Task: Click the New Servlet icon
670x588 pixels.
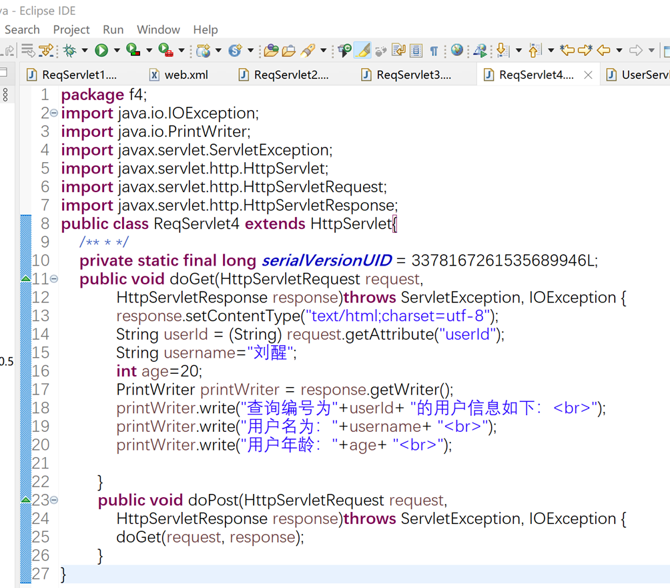Action: (x=236, y=51)
